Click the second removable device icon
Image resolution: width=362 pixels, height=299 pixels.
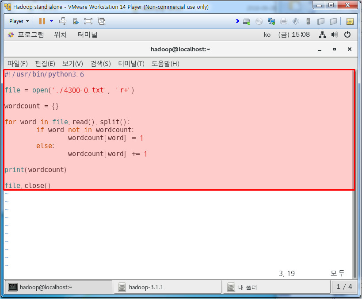[x=333, y=22]
